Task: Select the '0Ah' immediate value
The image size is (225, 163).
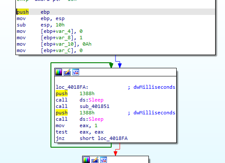Action: point(87,44)
